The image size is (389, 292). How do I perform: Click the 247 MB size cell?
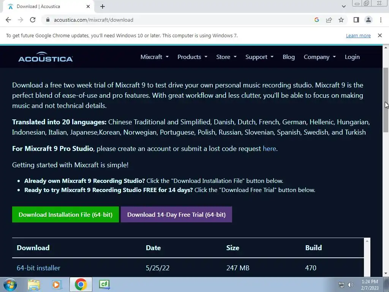(238, 268)
